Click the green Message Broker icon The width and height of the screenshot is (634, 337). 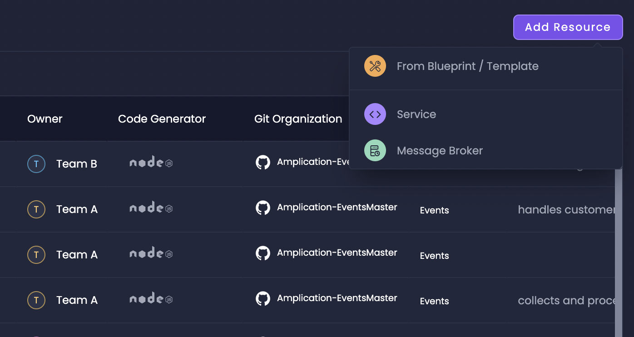coord(375,150)
